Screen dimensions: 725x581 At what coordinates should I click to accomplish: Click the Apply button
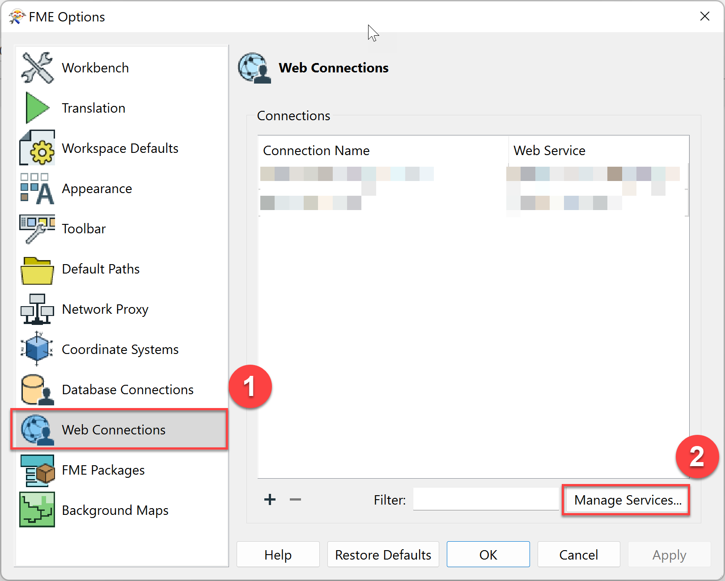point(669,555)
